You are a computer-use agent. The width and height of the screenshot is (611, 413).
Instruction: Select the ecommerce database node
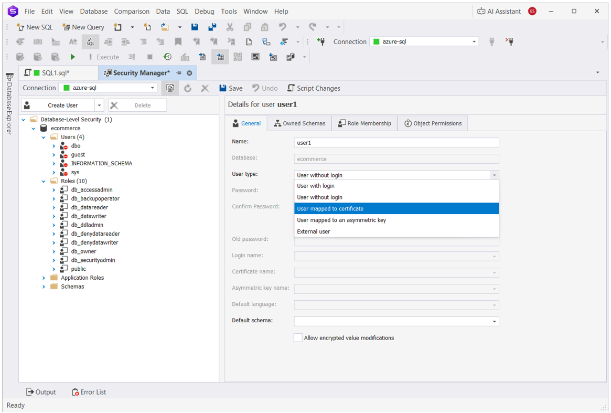tap(66, 128)
